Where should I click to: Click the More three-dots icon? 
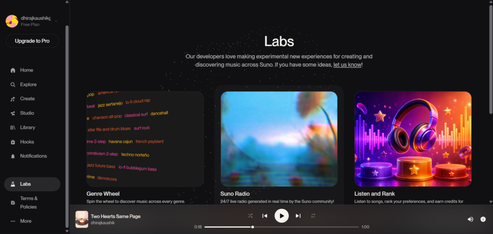coord(13,221)
